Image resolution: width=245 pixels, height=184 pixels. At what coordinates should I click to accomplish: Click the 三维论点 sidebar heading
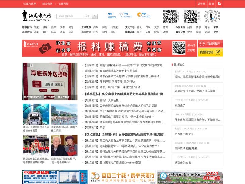tap(179, 64)
